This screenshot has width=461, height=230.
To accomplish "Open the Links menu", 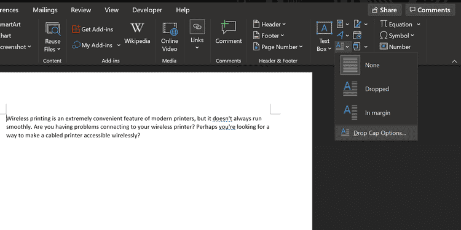I will point(197,35).
